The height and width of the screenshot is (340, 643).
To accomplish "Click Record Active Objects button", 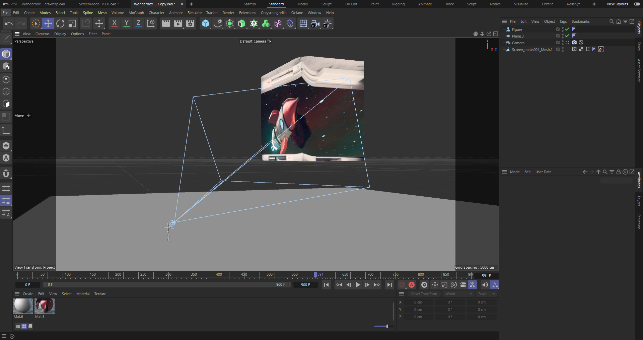I will tap(402, 285).
